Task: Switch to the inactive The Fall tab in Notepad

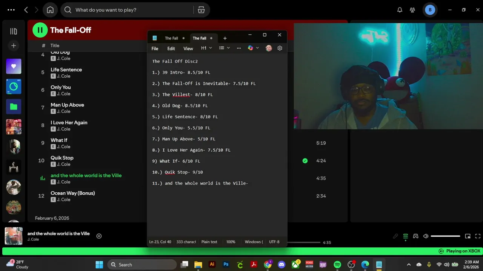Action: (172, 38)
